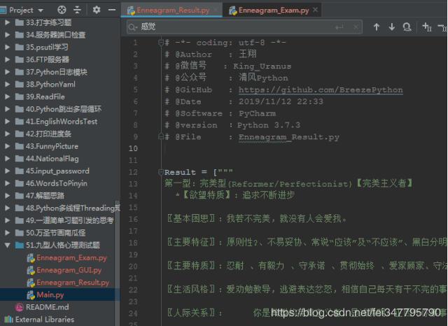Expand folder 35.psutil学习

[x=8, y=47]
